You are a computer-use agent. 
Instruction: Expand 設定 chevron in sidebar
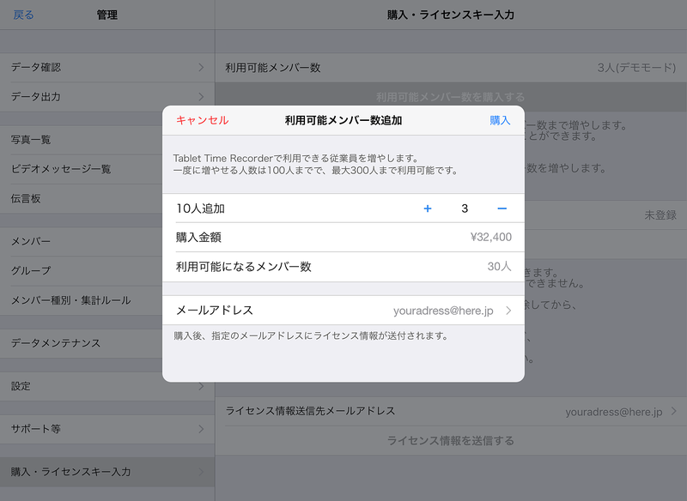coord(201,386)
